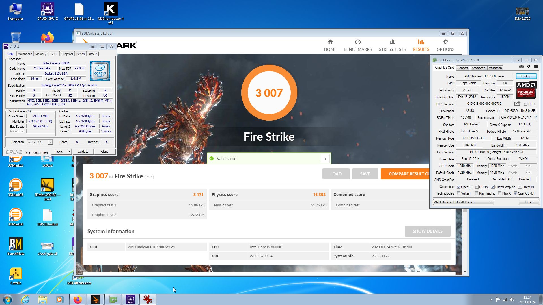The height and width of the screenshot is (305, 543).
Task: Open Firefox from the taskbar
Action: (77, 299)
